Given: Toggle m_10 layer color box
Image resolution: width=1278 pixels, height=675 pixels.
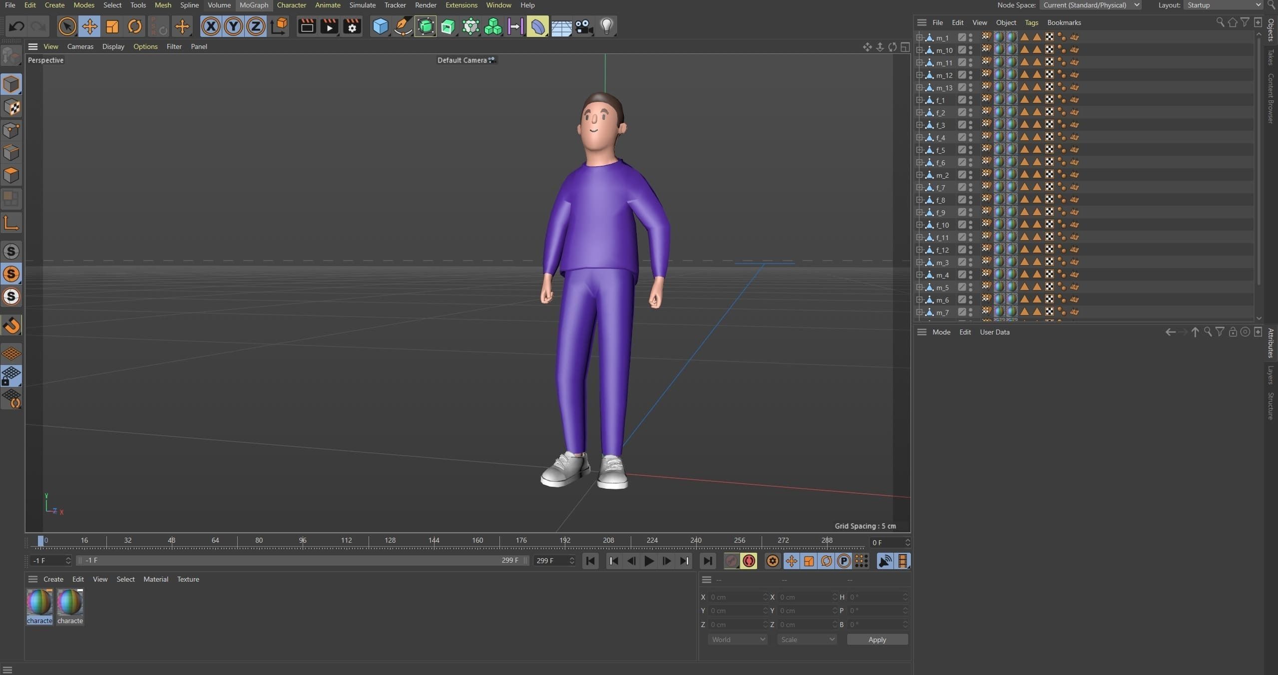Looking at the screenshot, I should tap(962, 50).
